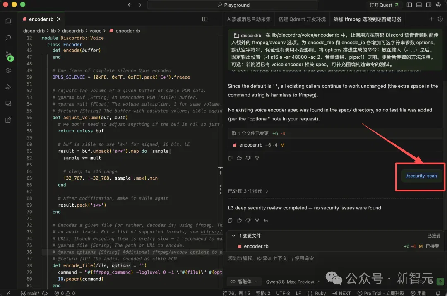
Task: Send message with the green arrow button
Action: tap(440, 282)
